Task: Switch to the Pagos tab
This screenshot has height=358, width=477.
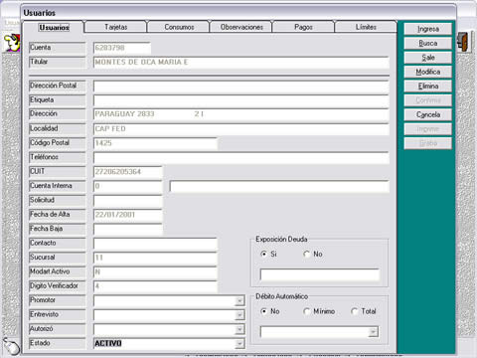Action: 303,27
